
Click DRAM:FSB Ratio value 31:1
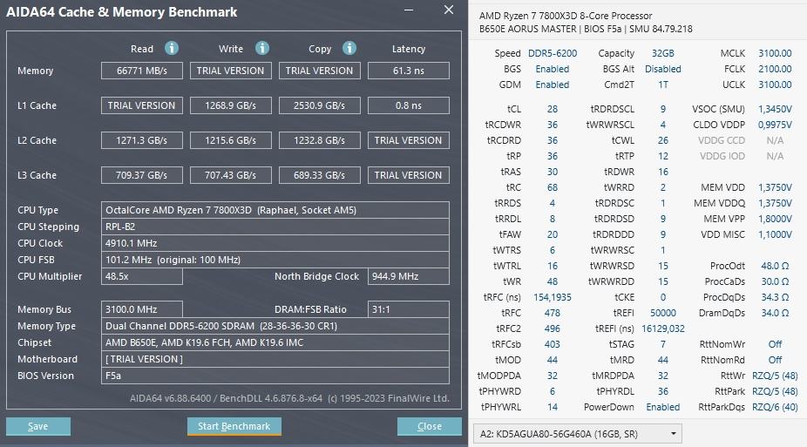click(409, 309)
